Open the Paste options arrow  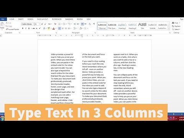[2, 30]
